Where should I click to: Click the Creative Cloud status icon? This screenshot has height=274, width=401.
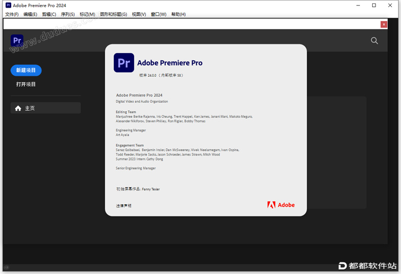[x=6, y=267]
